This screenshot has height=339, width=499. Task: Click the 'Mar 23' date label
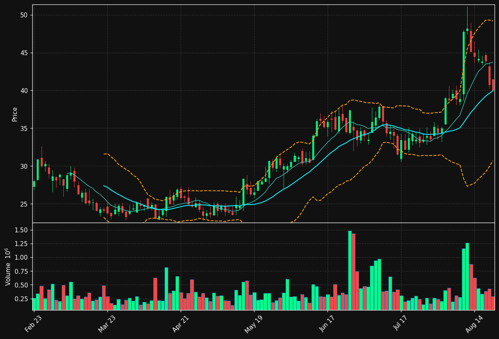coord(106,323)
